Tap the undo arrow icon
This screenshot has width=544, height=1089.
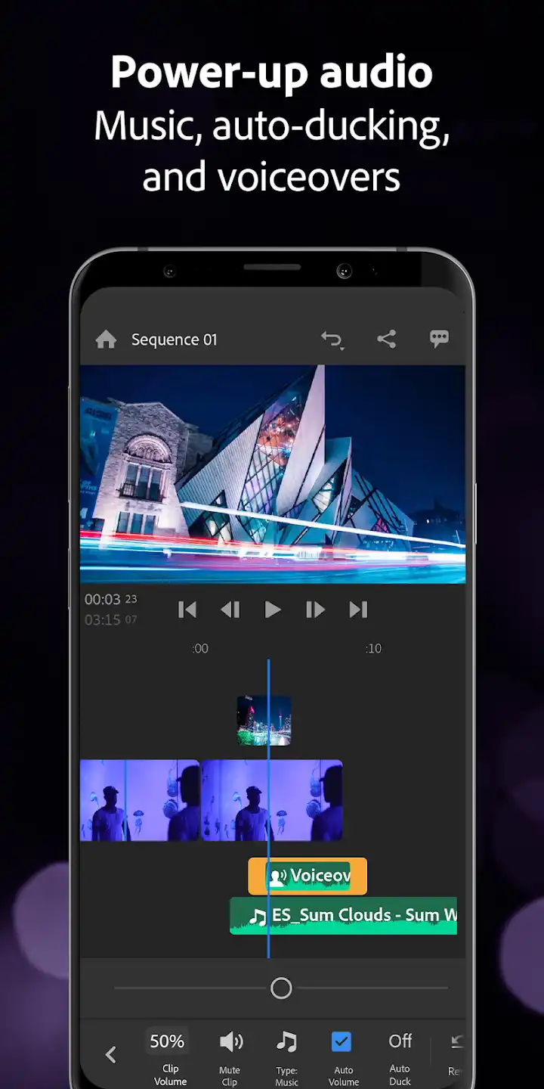coord(332,340)
